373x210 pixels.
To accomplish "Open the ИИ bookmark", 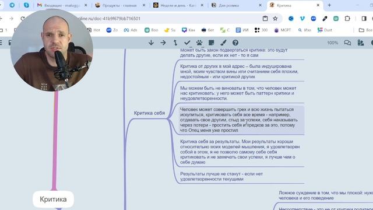I will pyautogui.click(x=242, y=30).
